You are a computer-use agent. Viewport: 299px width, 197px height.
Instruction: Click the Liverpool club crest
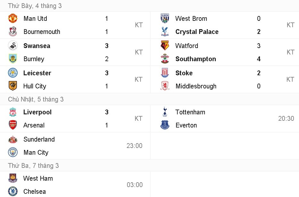[13, 112]
